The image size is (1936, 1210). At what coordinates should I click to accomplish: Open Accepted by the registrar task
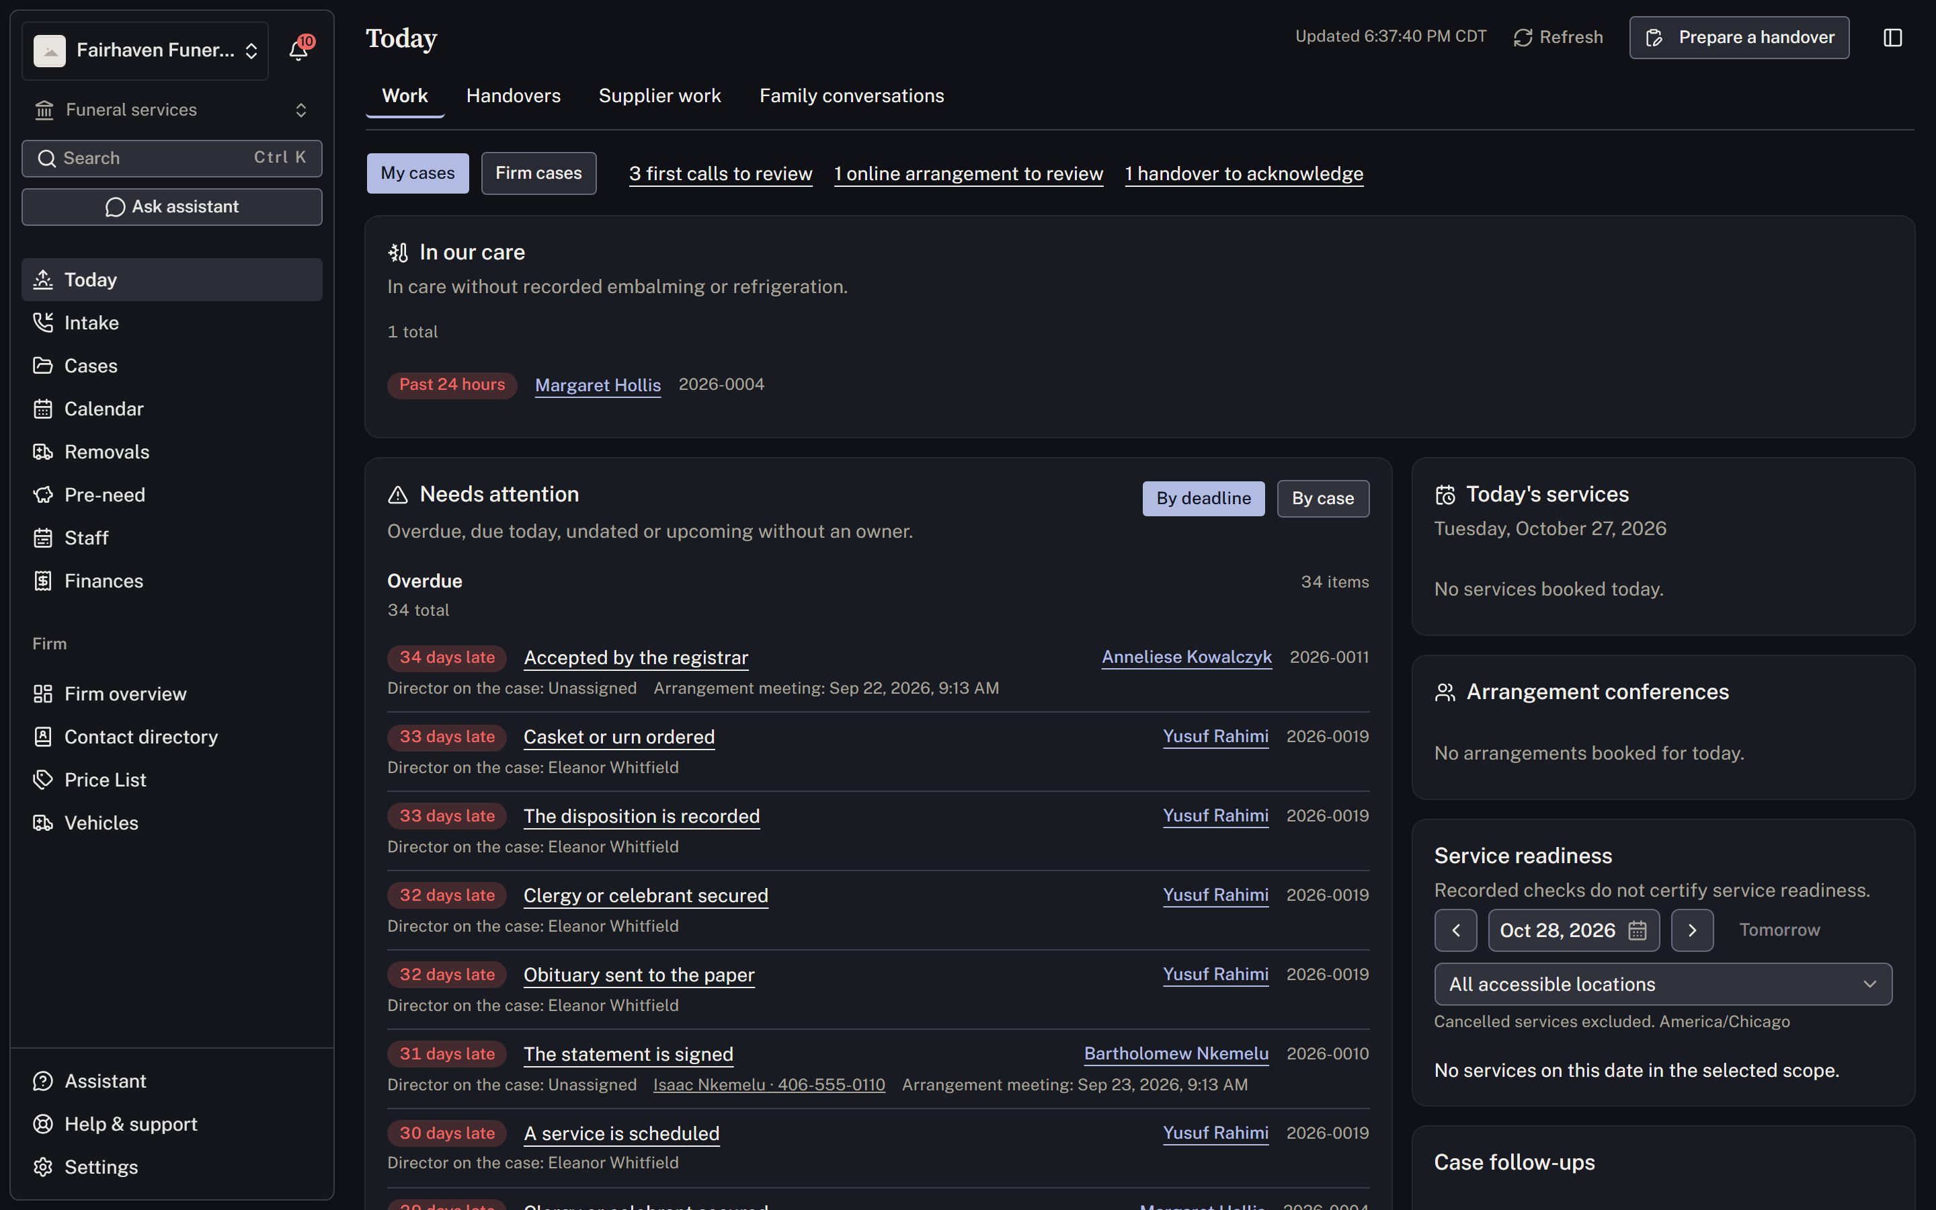click(x=636, y=658)
